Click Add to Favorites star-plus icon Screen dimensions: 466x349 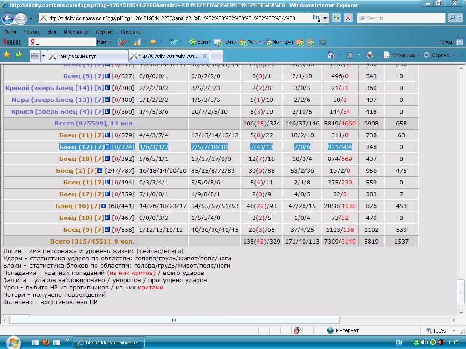(19, 55)
